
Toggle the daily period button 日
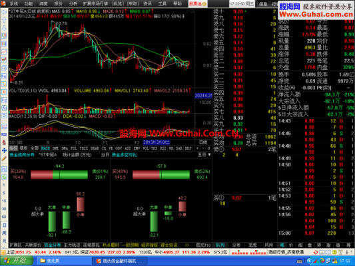click(4, 225)
